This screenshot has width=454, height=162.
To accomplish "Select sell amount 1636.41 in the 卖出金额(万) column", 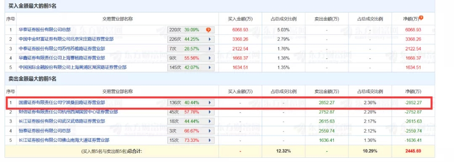I will 327,140.
